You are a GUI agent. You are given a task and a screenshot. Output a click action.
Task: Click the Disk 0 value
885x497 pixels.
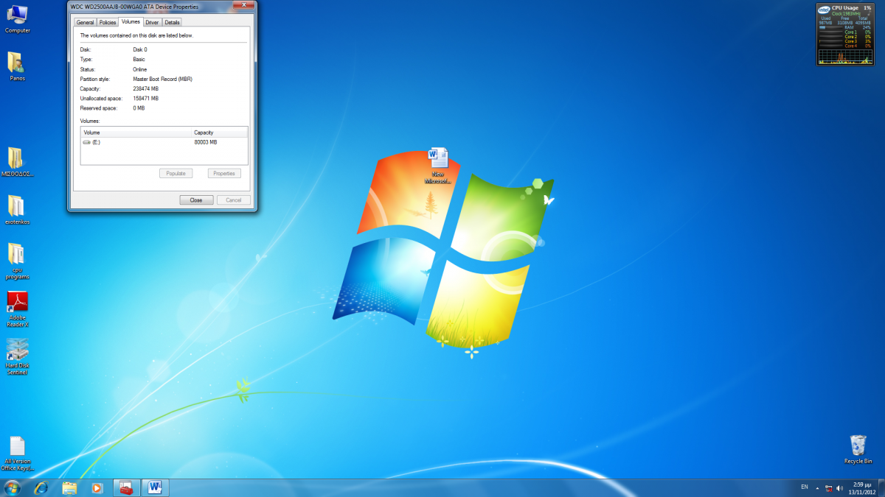pos(140,49)
